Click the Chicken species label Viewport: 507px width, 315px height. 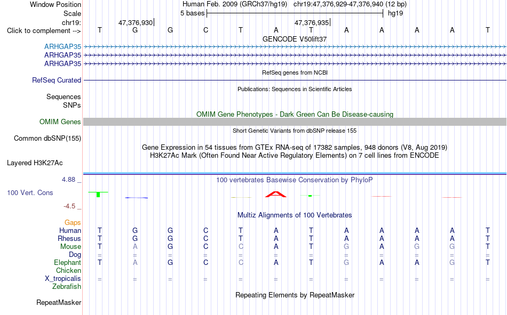tap(68, 270)
